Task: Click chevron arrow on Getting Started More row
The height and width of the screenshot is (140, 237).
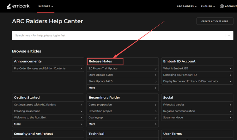Action: pos(81,124)
